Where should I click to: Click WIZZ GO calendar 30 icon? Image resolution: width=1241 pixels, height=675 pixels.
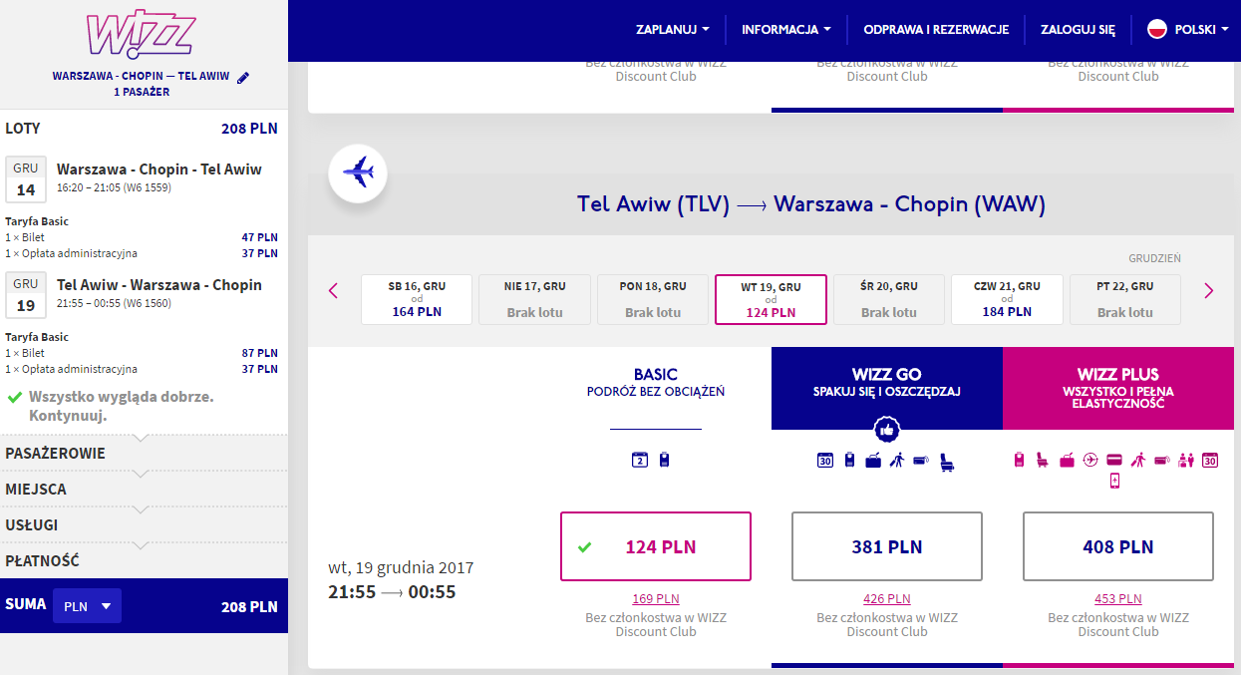pyautogui.click(x=825, y=460)
